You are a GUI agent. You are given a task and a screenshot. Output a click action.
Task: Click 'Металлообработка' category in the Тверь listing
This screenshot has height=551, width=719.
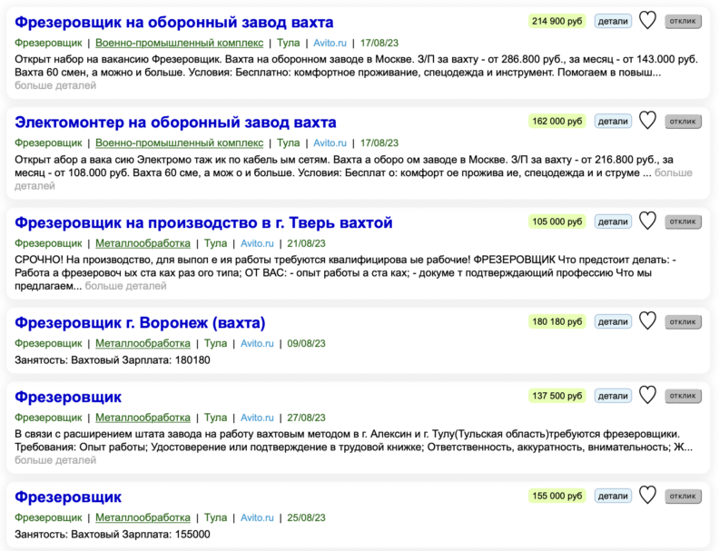[x=143, y=243]
